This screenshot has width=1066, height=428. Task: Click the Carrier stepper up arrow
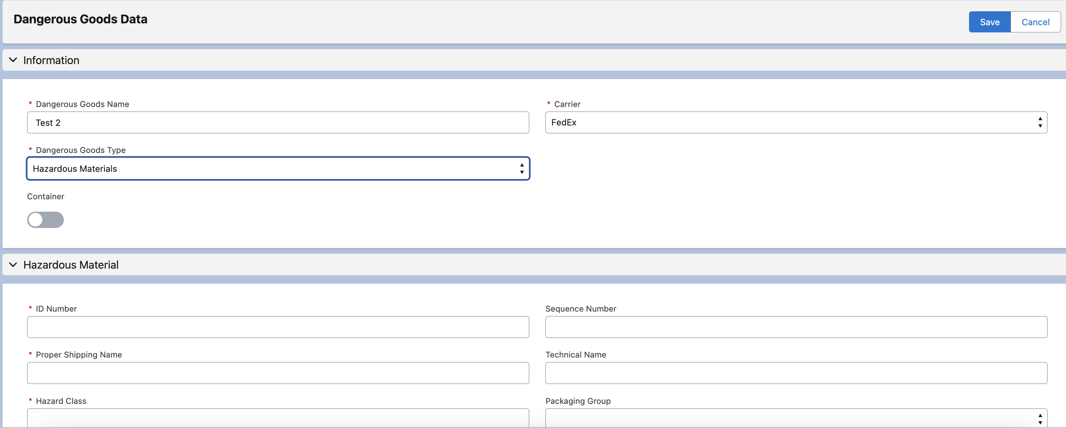(1040, 119)
